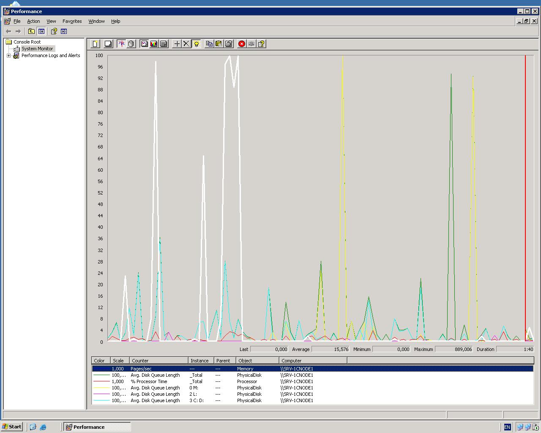
Task: Click the Copy Properties icon
Action: click(209, 44)
